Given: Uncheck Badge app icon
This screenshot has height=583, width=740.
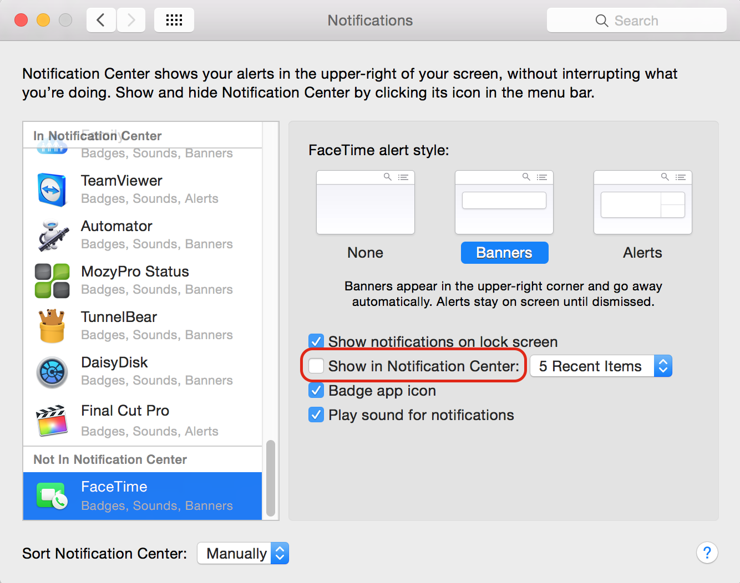Looking at the screenshot, I should click(x=316, y=390).
